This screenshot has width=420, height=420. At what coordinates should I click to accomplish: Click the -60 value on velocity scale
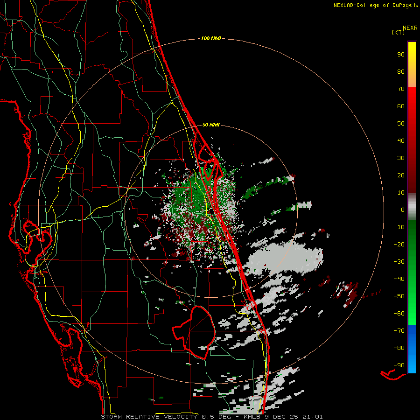399,314
